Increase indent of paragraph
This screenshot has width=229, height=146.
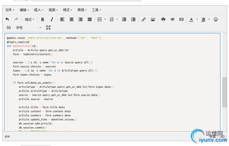[133, 20]
